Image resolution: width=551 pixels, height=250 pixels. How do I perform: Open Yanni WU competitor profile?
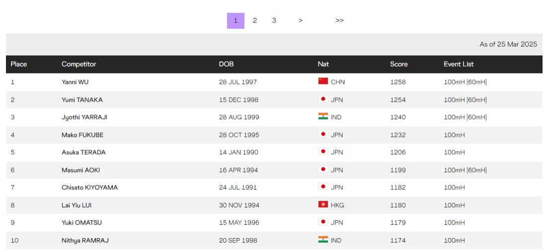coord(75,82)
